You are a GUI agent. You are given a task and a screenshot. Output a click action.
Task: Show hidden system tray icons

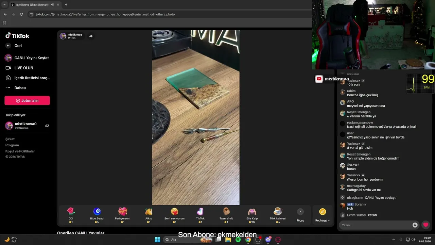pyautogui.click(x=394, y=240)
